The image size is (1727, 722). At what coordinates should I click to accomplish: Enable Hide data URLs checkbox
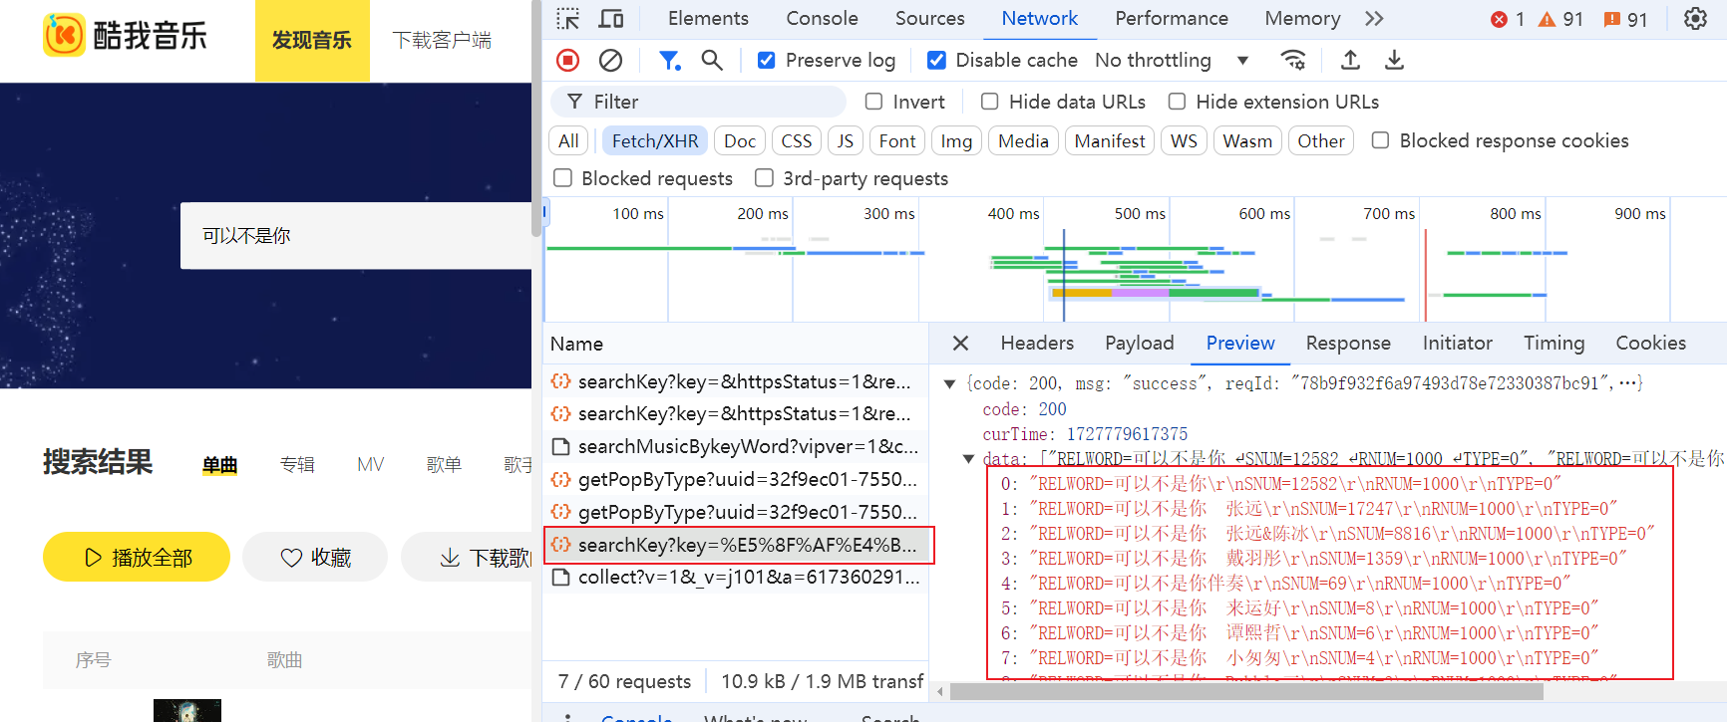pos(989,102)
